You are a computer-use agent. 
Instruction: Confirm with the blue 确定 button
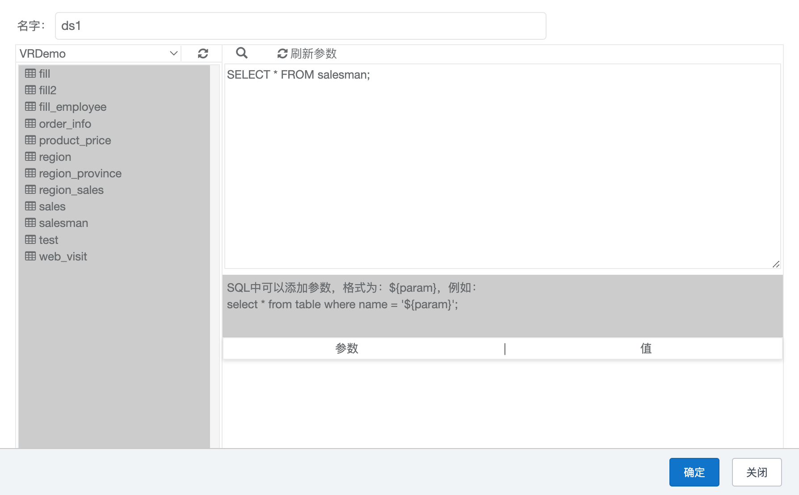coord(694,472)
